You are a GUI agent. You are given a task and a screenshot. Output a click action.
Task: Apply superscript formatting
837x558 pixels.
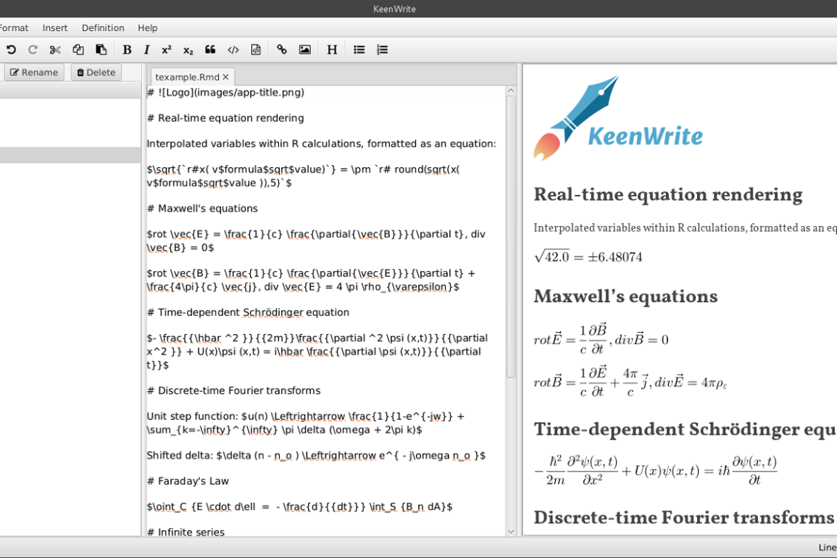[167, 50]
